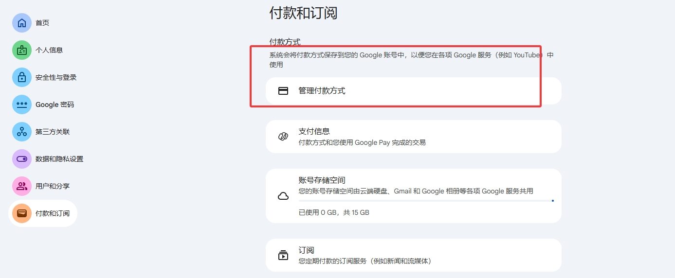Image resolution: width=675 pixels, height=278 pixels.
Task: Click the 第三方关联 connections icon
Action: (22, 132)
